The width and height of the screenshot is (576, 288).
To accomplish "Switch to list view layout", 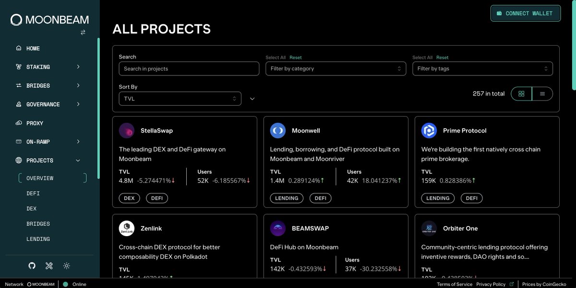I will tap(542, 94).
